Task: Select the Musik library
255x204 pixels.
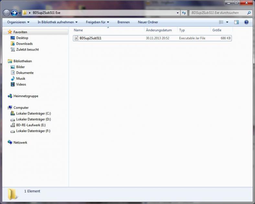Action: click(21, 79)
